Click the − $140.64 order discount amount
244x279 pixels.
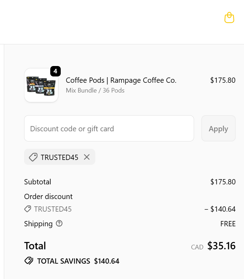tap(220, 209)
